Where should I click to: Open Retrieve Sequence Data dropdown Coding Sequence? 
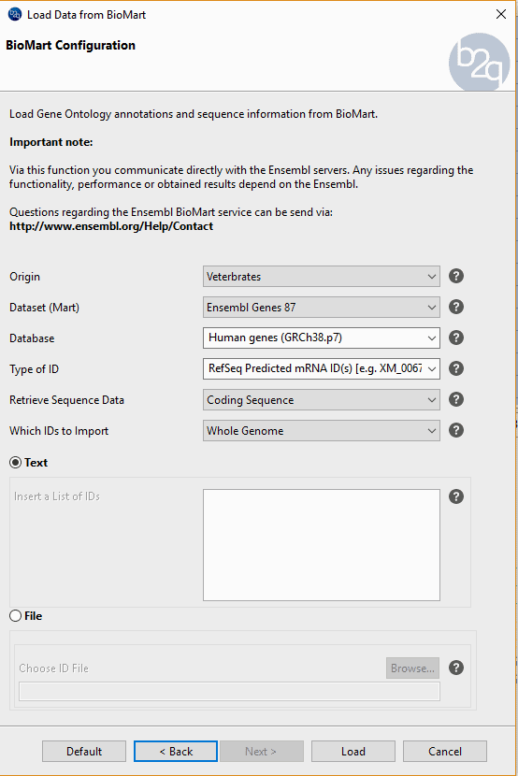(x=321, y=400)
